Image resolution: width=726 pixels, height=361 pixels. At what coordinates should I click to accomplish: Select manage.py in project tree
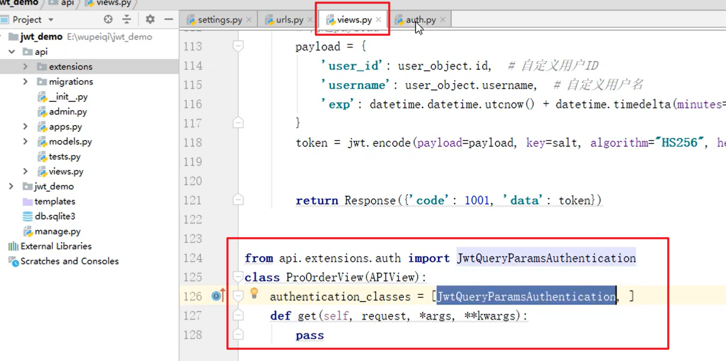tap(57, 231)
